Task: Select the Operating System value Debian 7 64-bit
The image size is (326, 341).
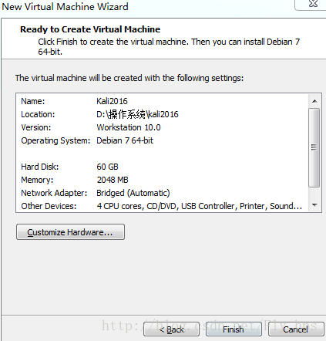Action: 125,140
